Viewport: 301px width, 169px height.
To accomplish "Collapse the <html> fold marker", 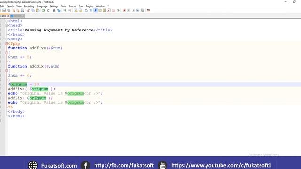I will tap(7, 21).
